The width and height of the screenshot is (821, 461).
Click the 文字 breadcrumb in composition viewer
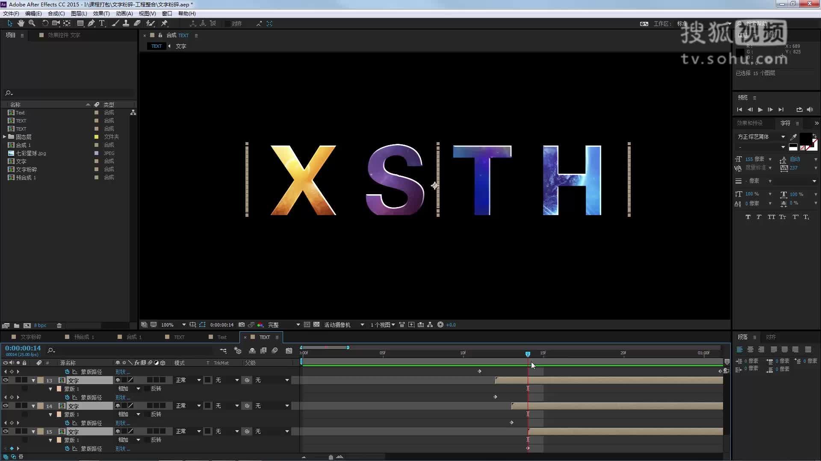(181, 46)
